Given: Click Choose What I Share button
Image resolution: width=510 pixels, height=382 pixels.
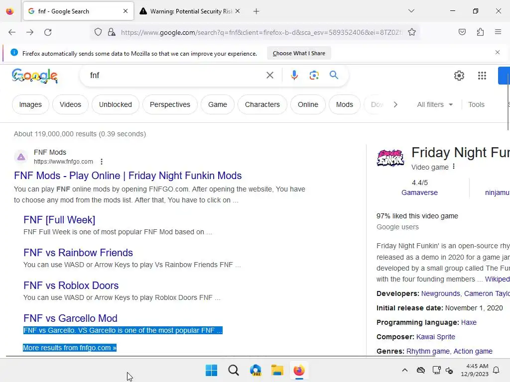Looking at the screenshot, I should 299,53.
